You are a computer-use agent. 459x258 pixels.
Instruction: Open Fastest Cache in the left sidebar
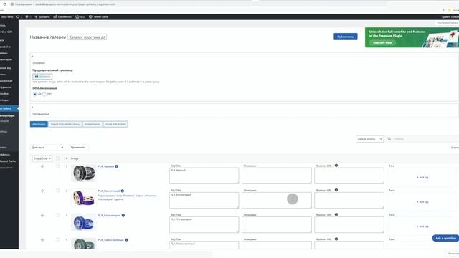[x=8, y=161]
